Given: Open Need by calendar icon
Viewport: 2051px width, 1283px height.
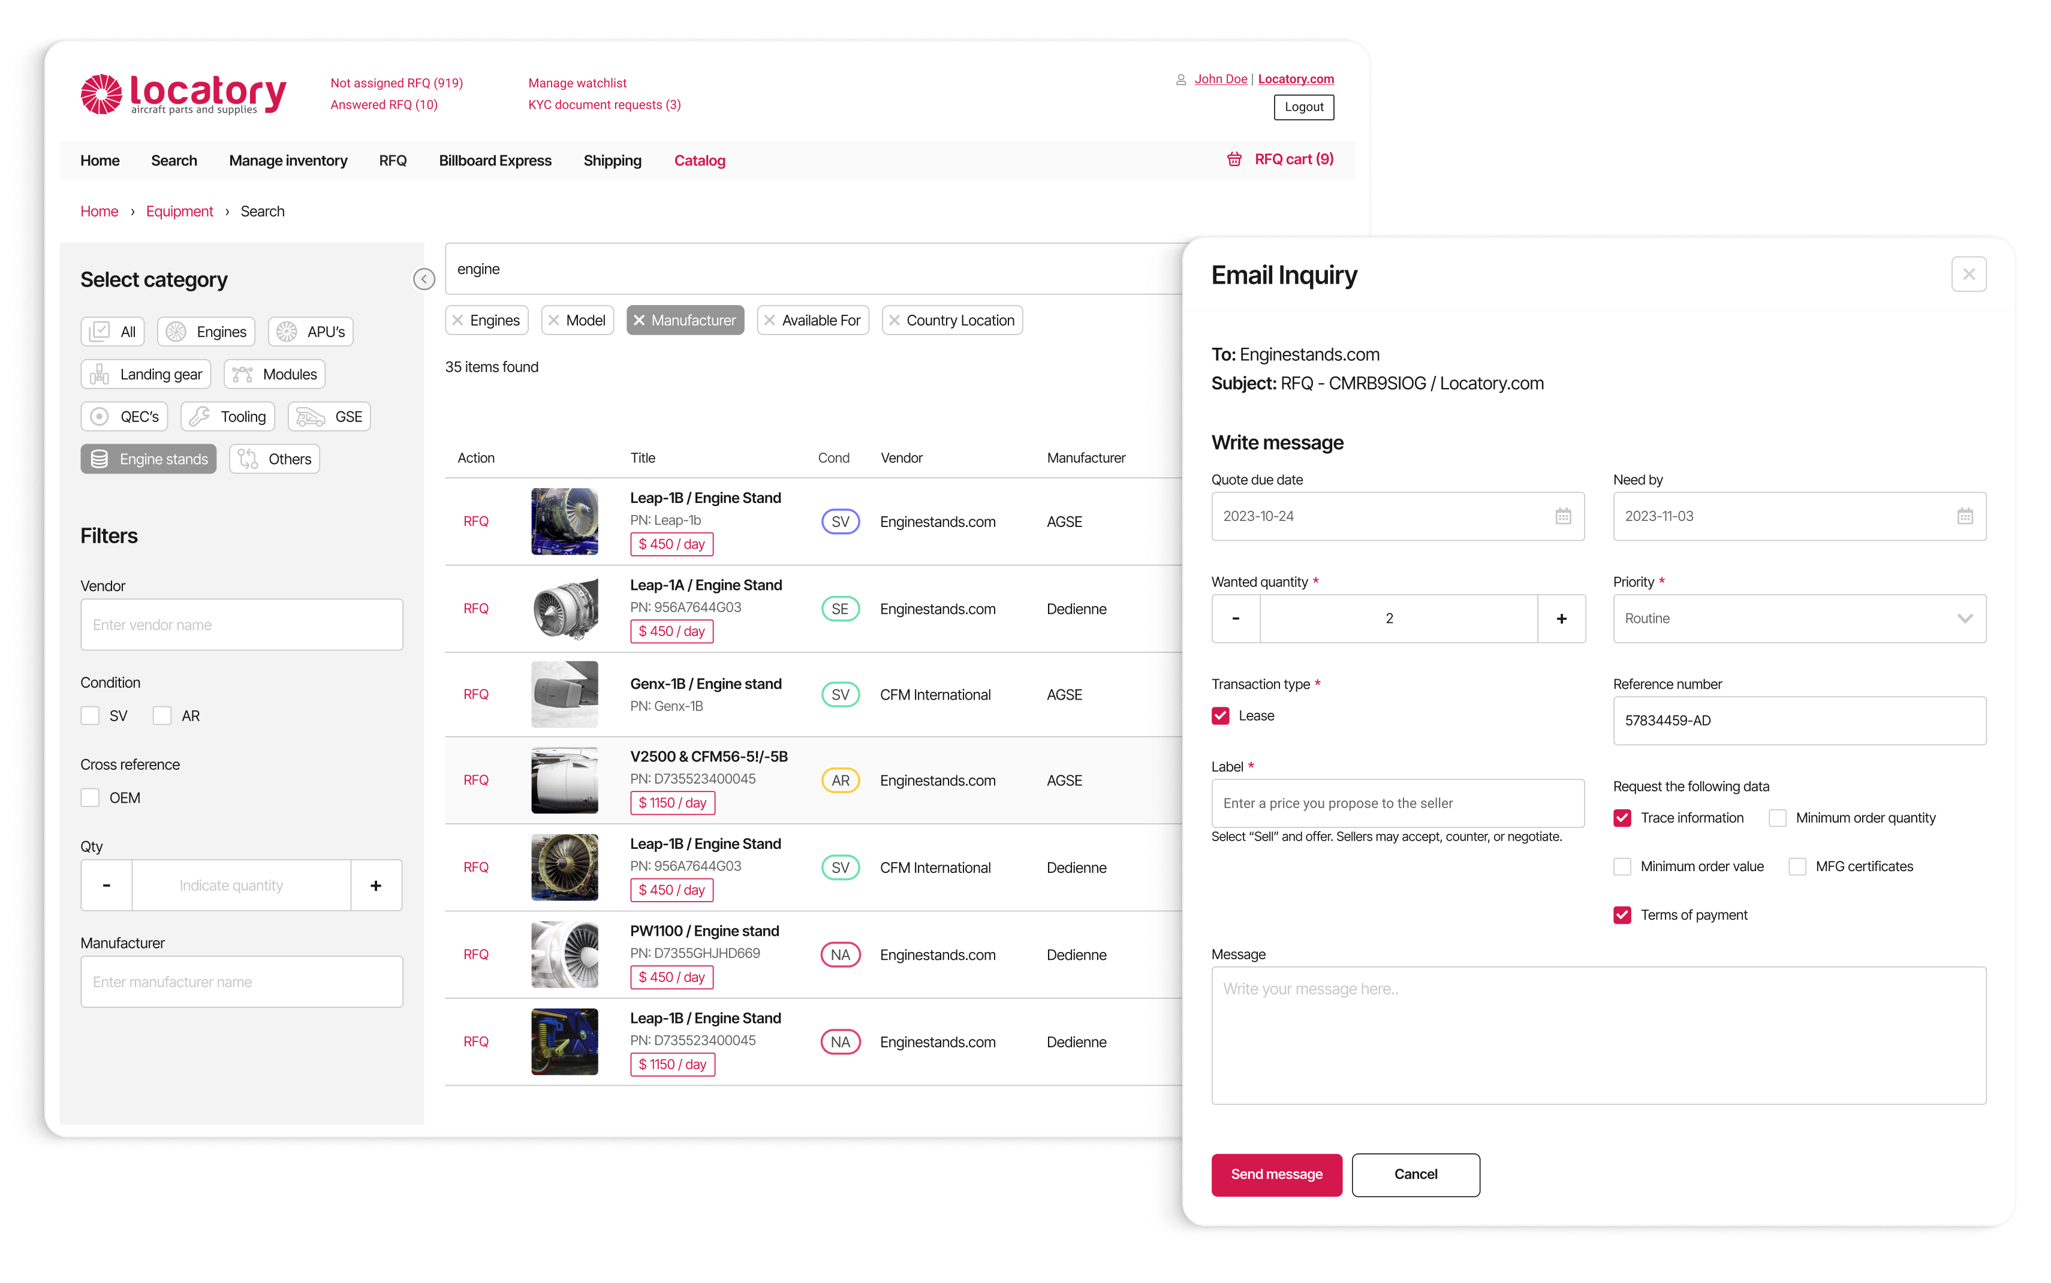Looking at the screenshot, I should point(1965,516).
